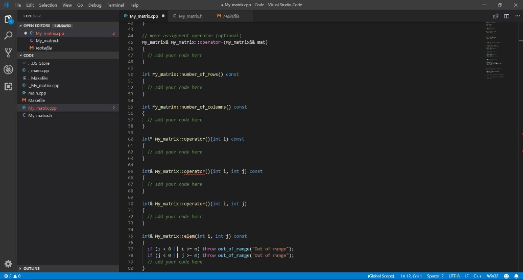Open the Source Control view
Screen dimensions: 523x280
coord(8,52)
